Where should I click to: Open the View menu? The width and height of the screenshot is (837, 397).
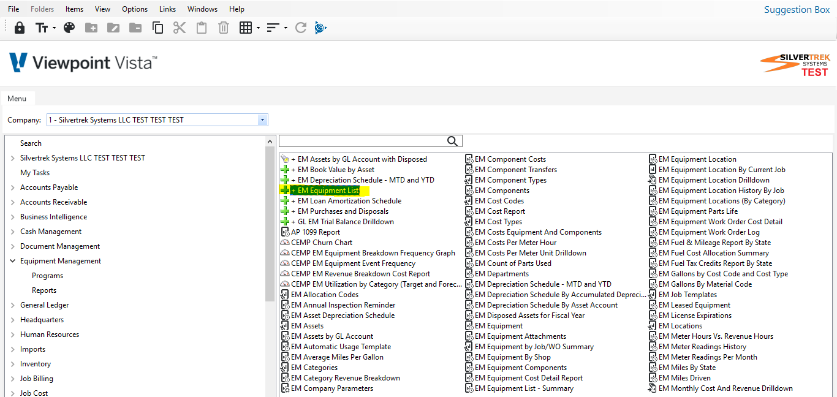103,9
